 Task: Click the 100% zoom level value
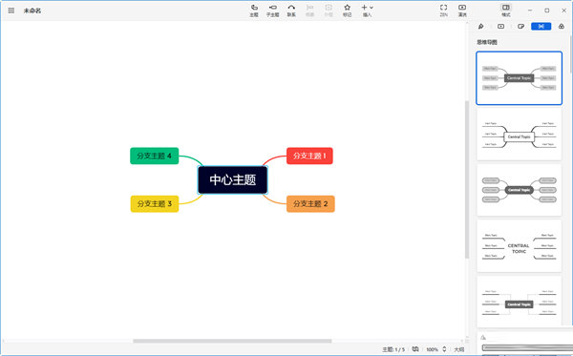[432, 349]
